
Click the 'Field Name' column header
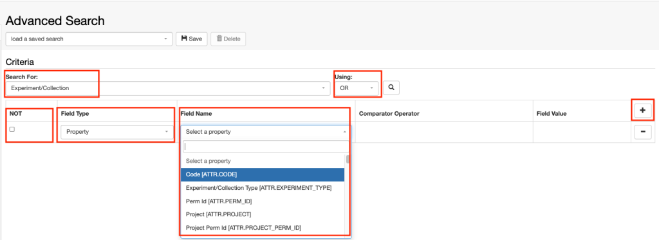[x=196, y=113]
